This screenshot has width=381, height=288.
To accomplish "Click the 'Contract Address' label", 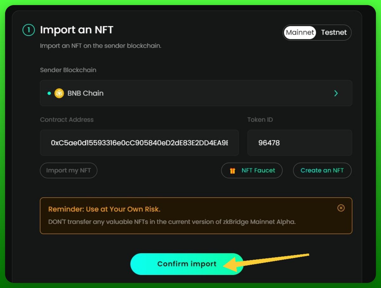I will pos(67,120).
